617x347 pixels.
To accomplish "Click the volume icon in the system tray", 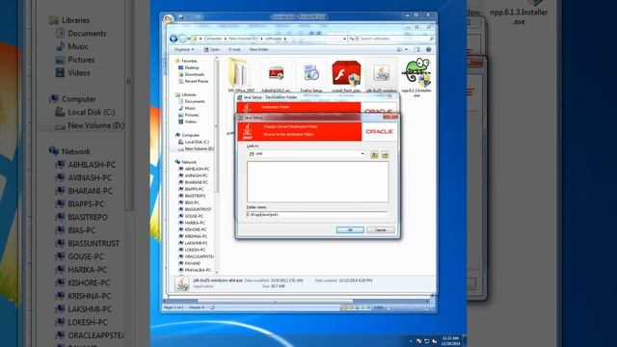I will [x=435, y=341].
